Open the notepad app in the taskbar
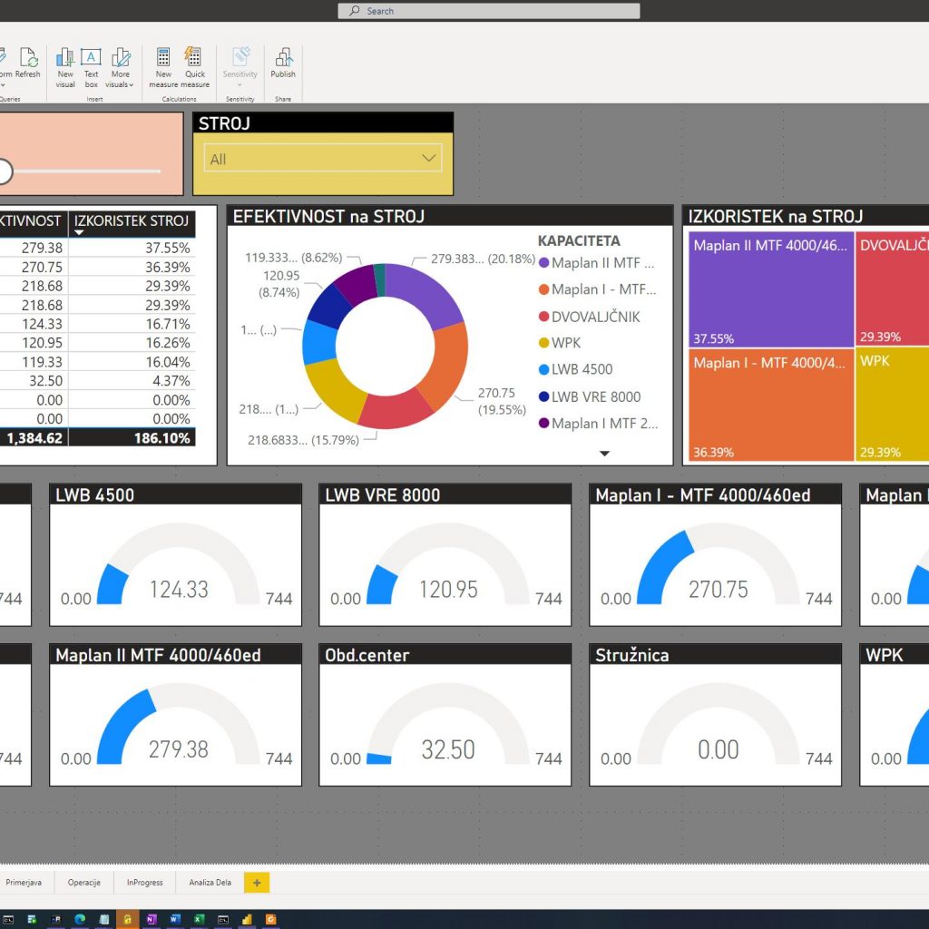 103,920
